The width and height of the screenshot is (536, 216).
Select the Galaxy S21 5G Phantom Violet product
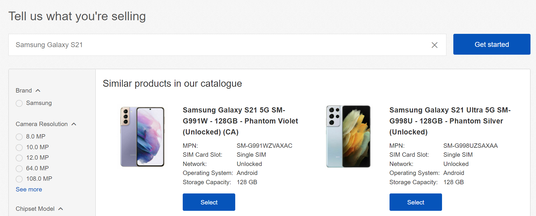[x=209, y=202]
